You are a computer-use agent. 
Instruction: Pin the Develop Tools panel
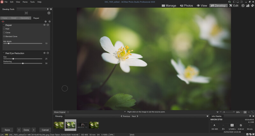click(x=47, y=9)
